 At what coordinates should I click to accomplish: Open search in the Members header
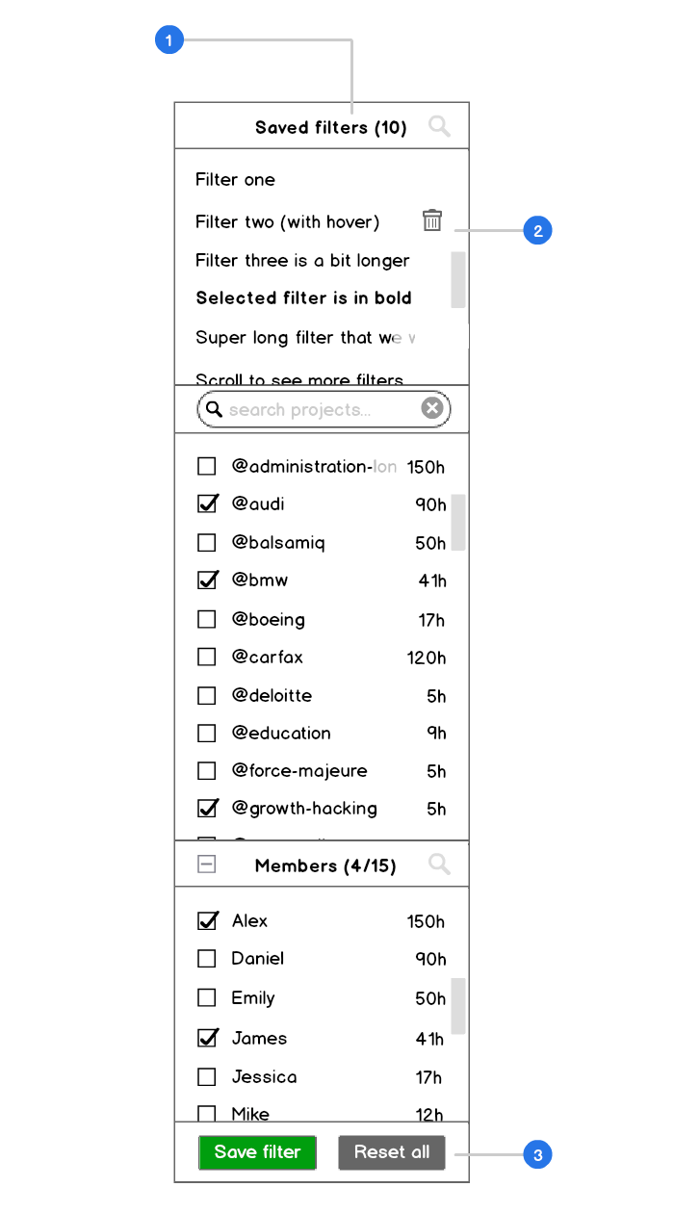pyautogui.click(x=439, y=865)
